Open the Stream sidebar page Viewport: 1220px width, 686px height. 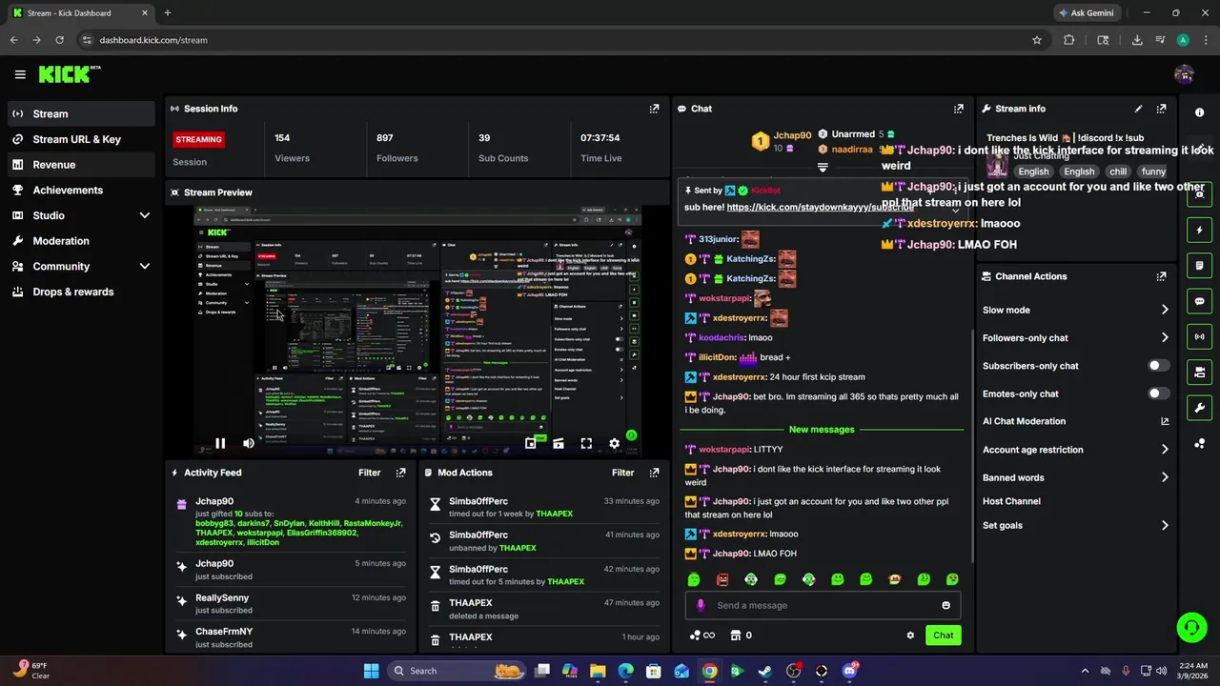point(81,113)
